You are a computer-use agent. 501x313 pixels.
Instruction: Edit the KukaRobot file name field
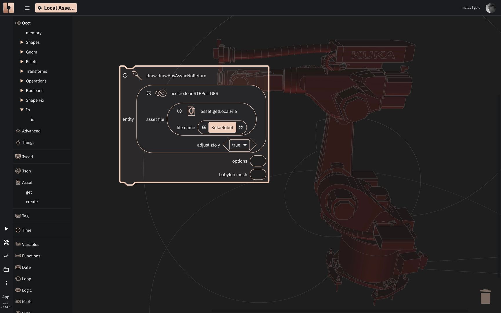pyautogui.click(x=222, y=128)
